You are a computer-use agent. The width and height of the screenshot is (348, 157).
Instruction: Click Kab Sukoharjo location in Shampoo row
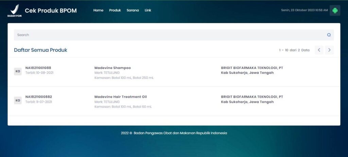(x=247, y=73)
